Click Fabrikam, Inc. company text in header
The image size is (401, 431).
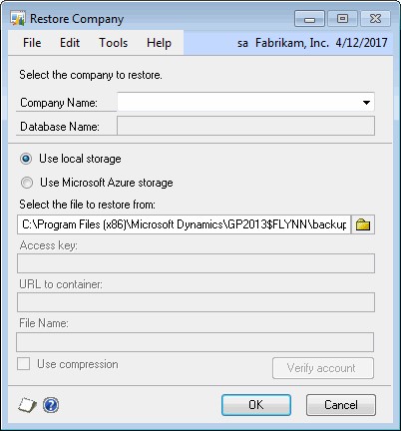point(292,43)
